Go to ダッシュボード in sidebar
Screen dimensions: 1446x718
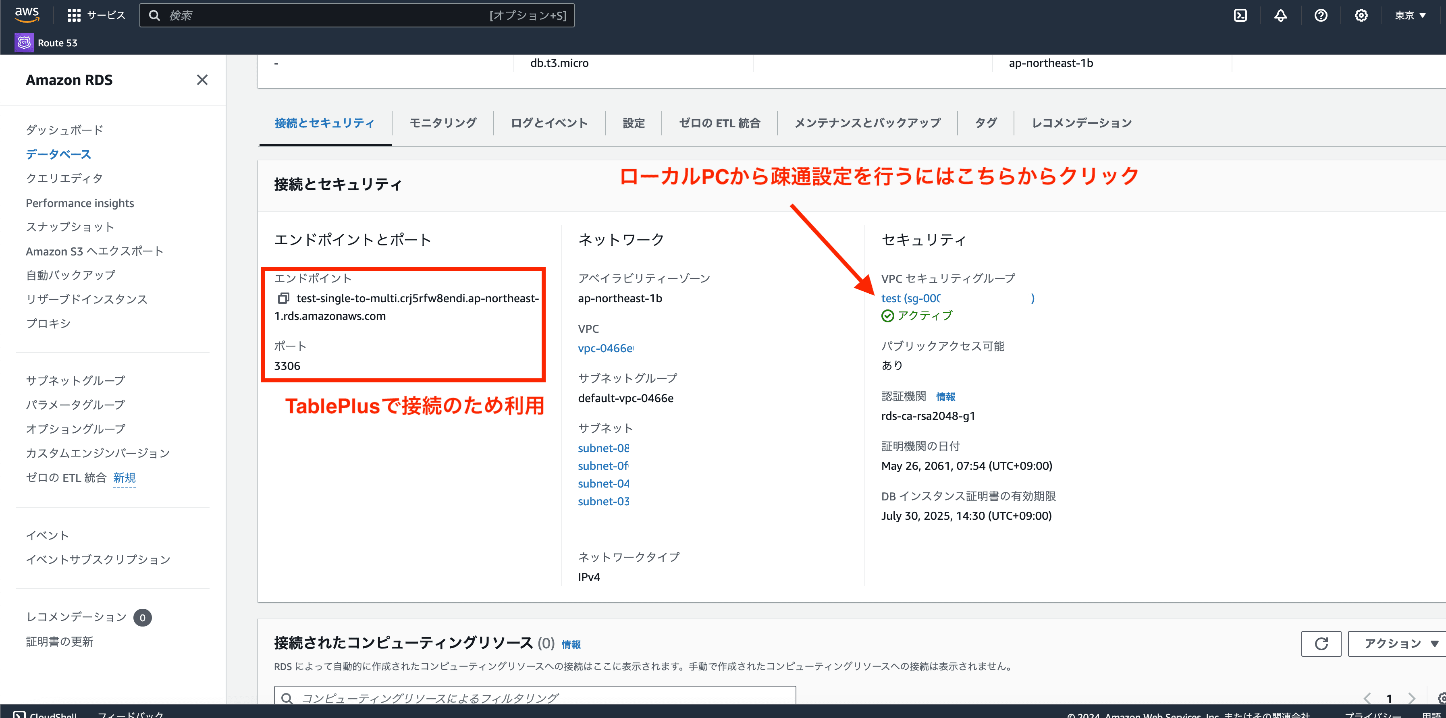64,130
